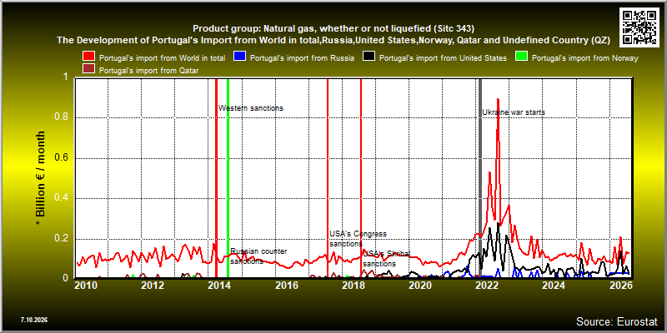Click the black United States legend swatch
The height and width of the screenshot is (333, 667).
pos(369,57)
